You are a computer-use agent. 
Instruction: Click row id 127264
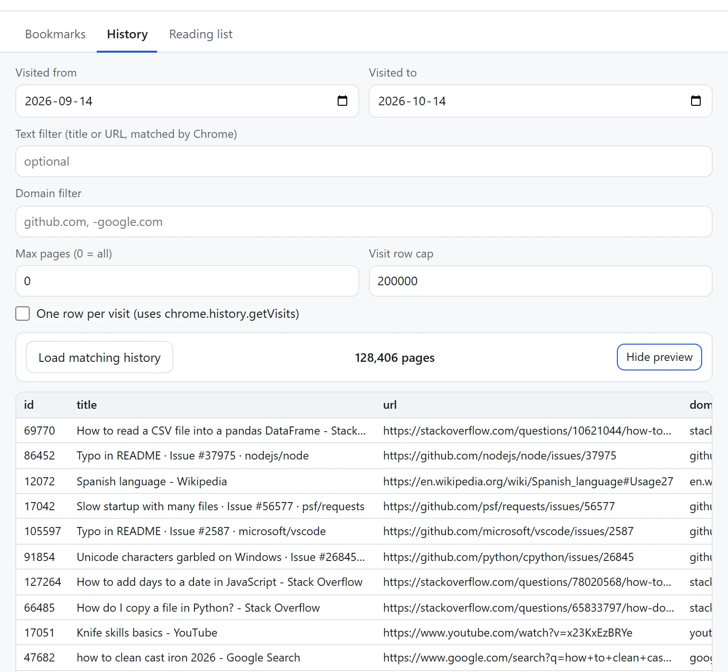coord(43,582)
